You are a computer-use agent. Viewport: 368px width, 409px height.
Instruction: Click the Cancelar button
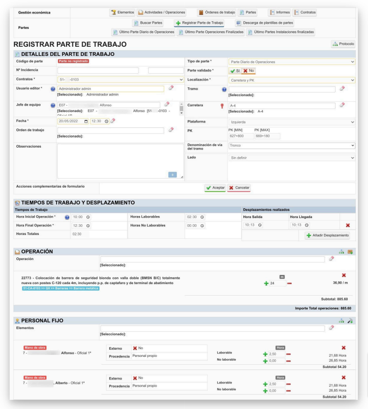(239, 188)
